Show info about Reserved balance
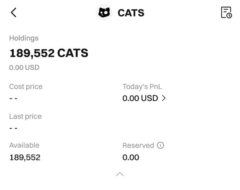The height and width of the screenshot is (190, 240). click(161, 145)
